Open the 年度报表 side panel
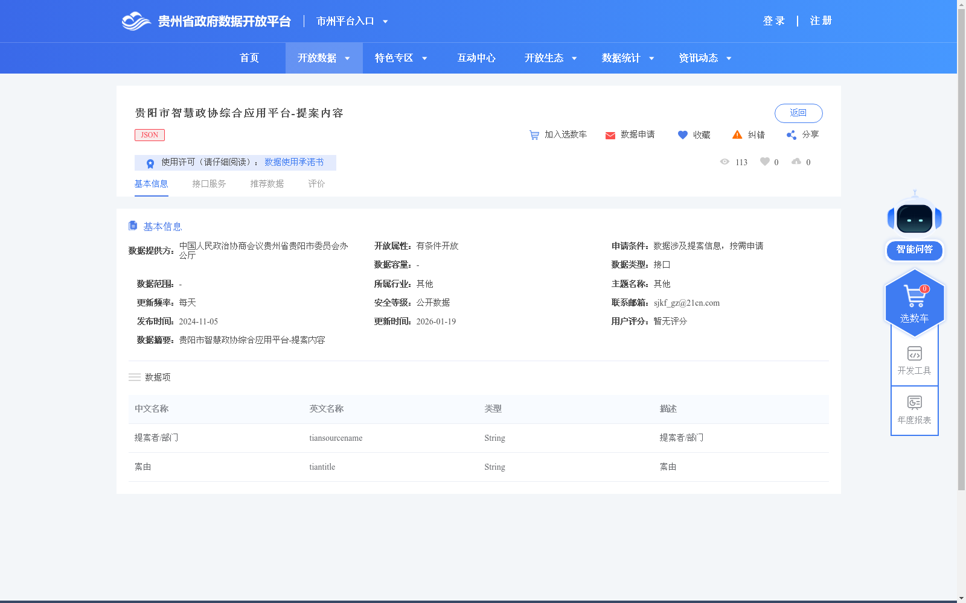The image size is (966, 603). pos(915,410)
